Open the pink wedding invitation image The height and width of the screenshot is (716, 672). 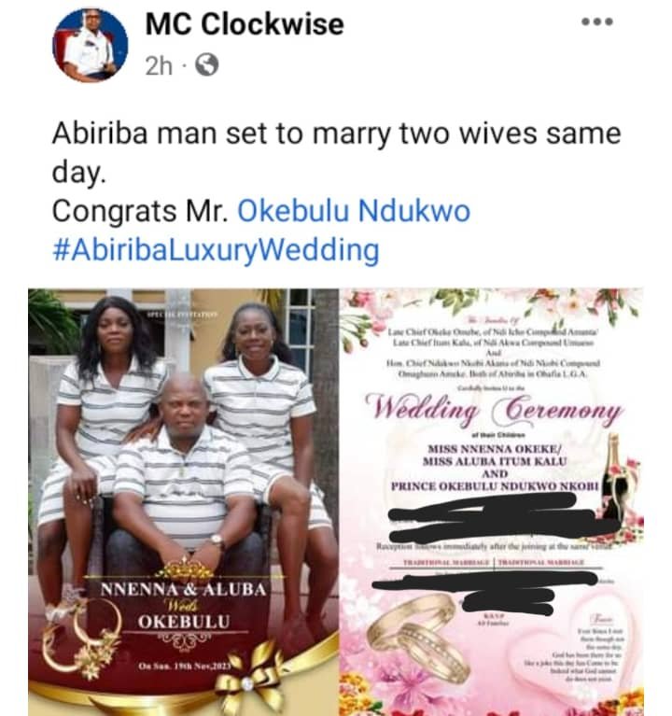tap(492, 502)
